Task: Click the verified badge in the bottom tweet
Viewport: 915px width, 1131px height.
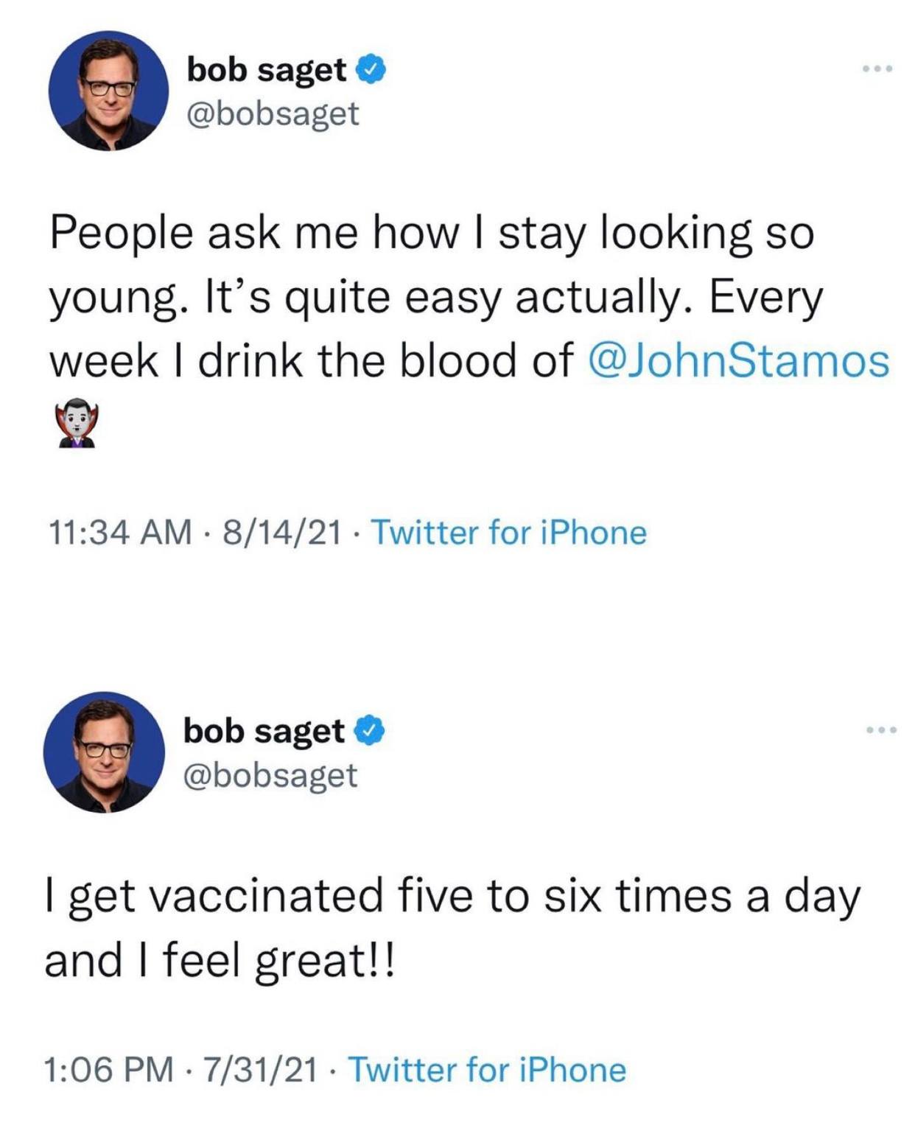Action: (x=369, y=731)
